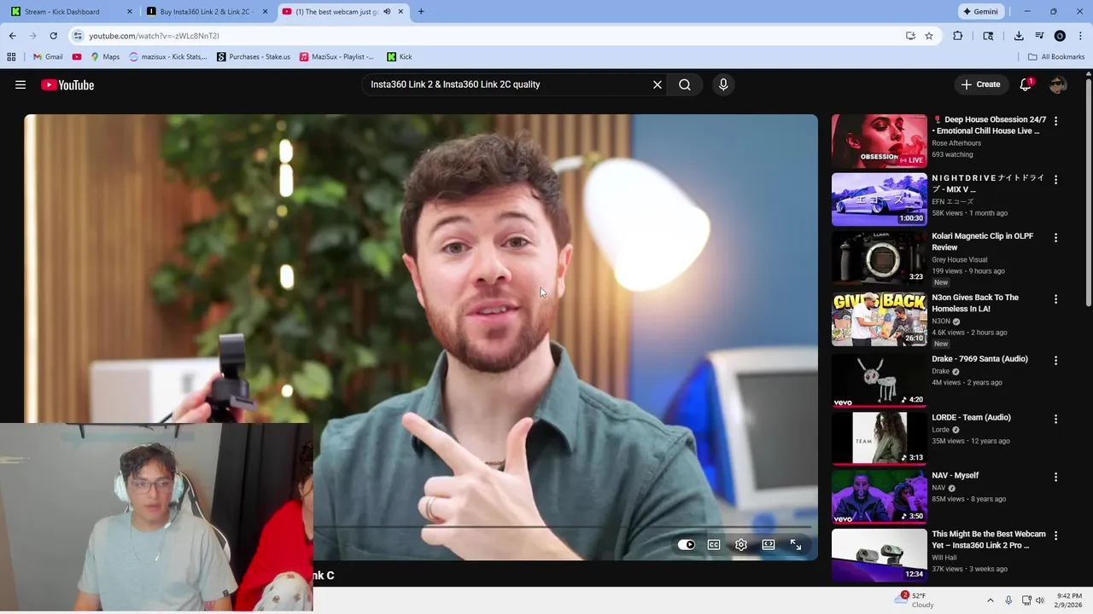Image resolution: width=1093 pixels, height=614 pixels.
Task: Bookmark this page with the star
Action: click(x=929, y=36)
